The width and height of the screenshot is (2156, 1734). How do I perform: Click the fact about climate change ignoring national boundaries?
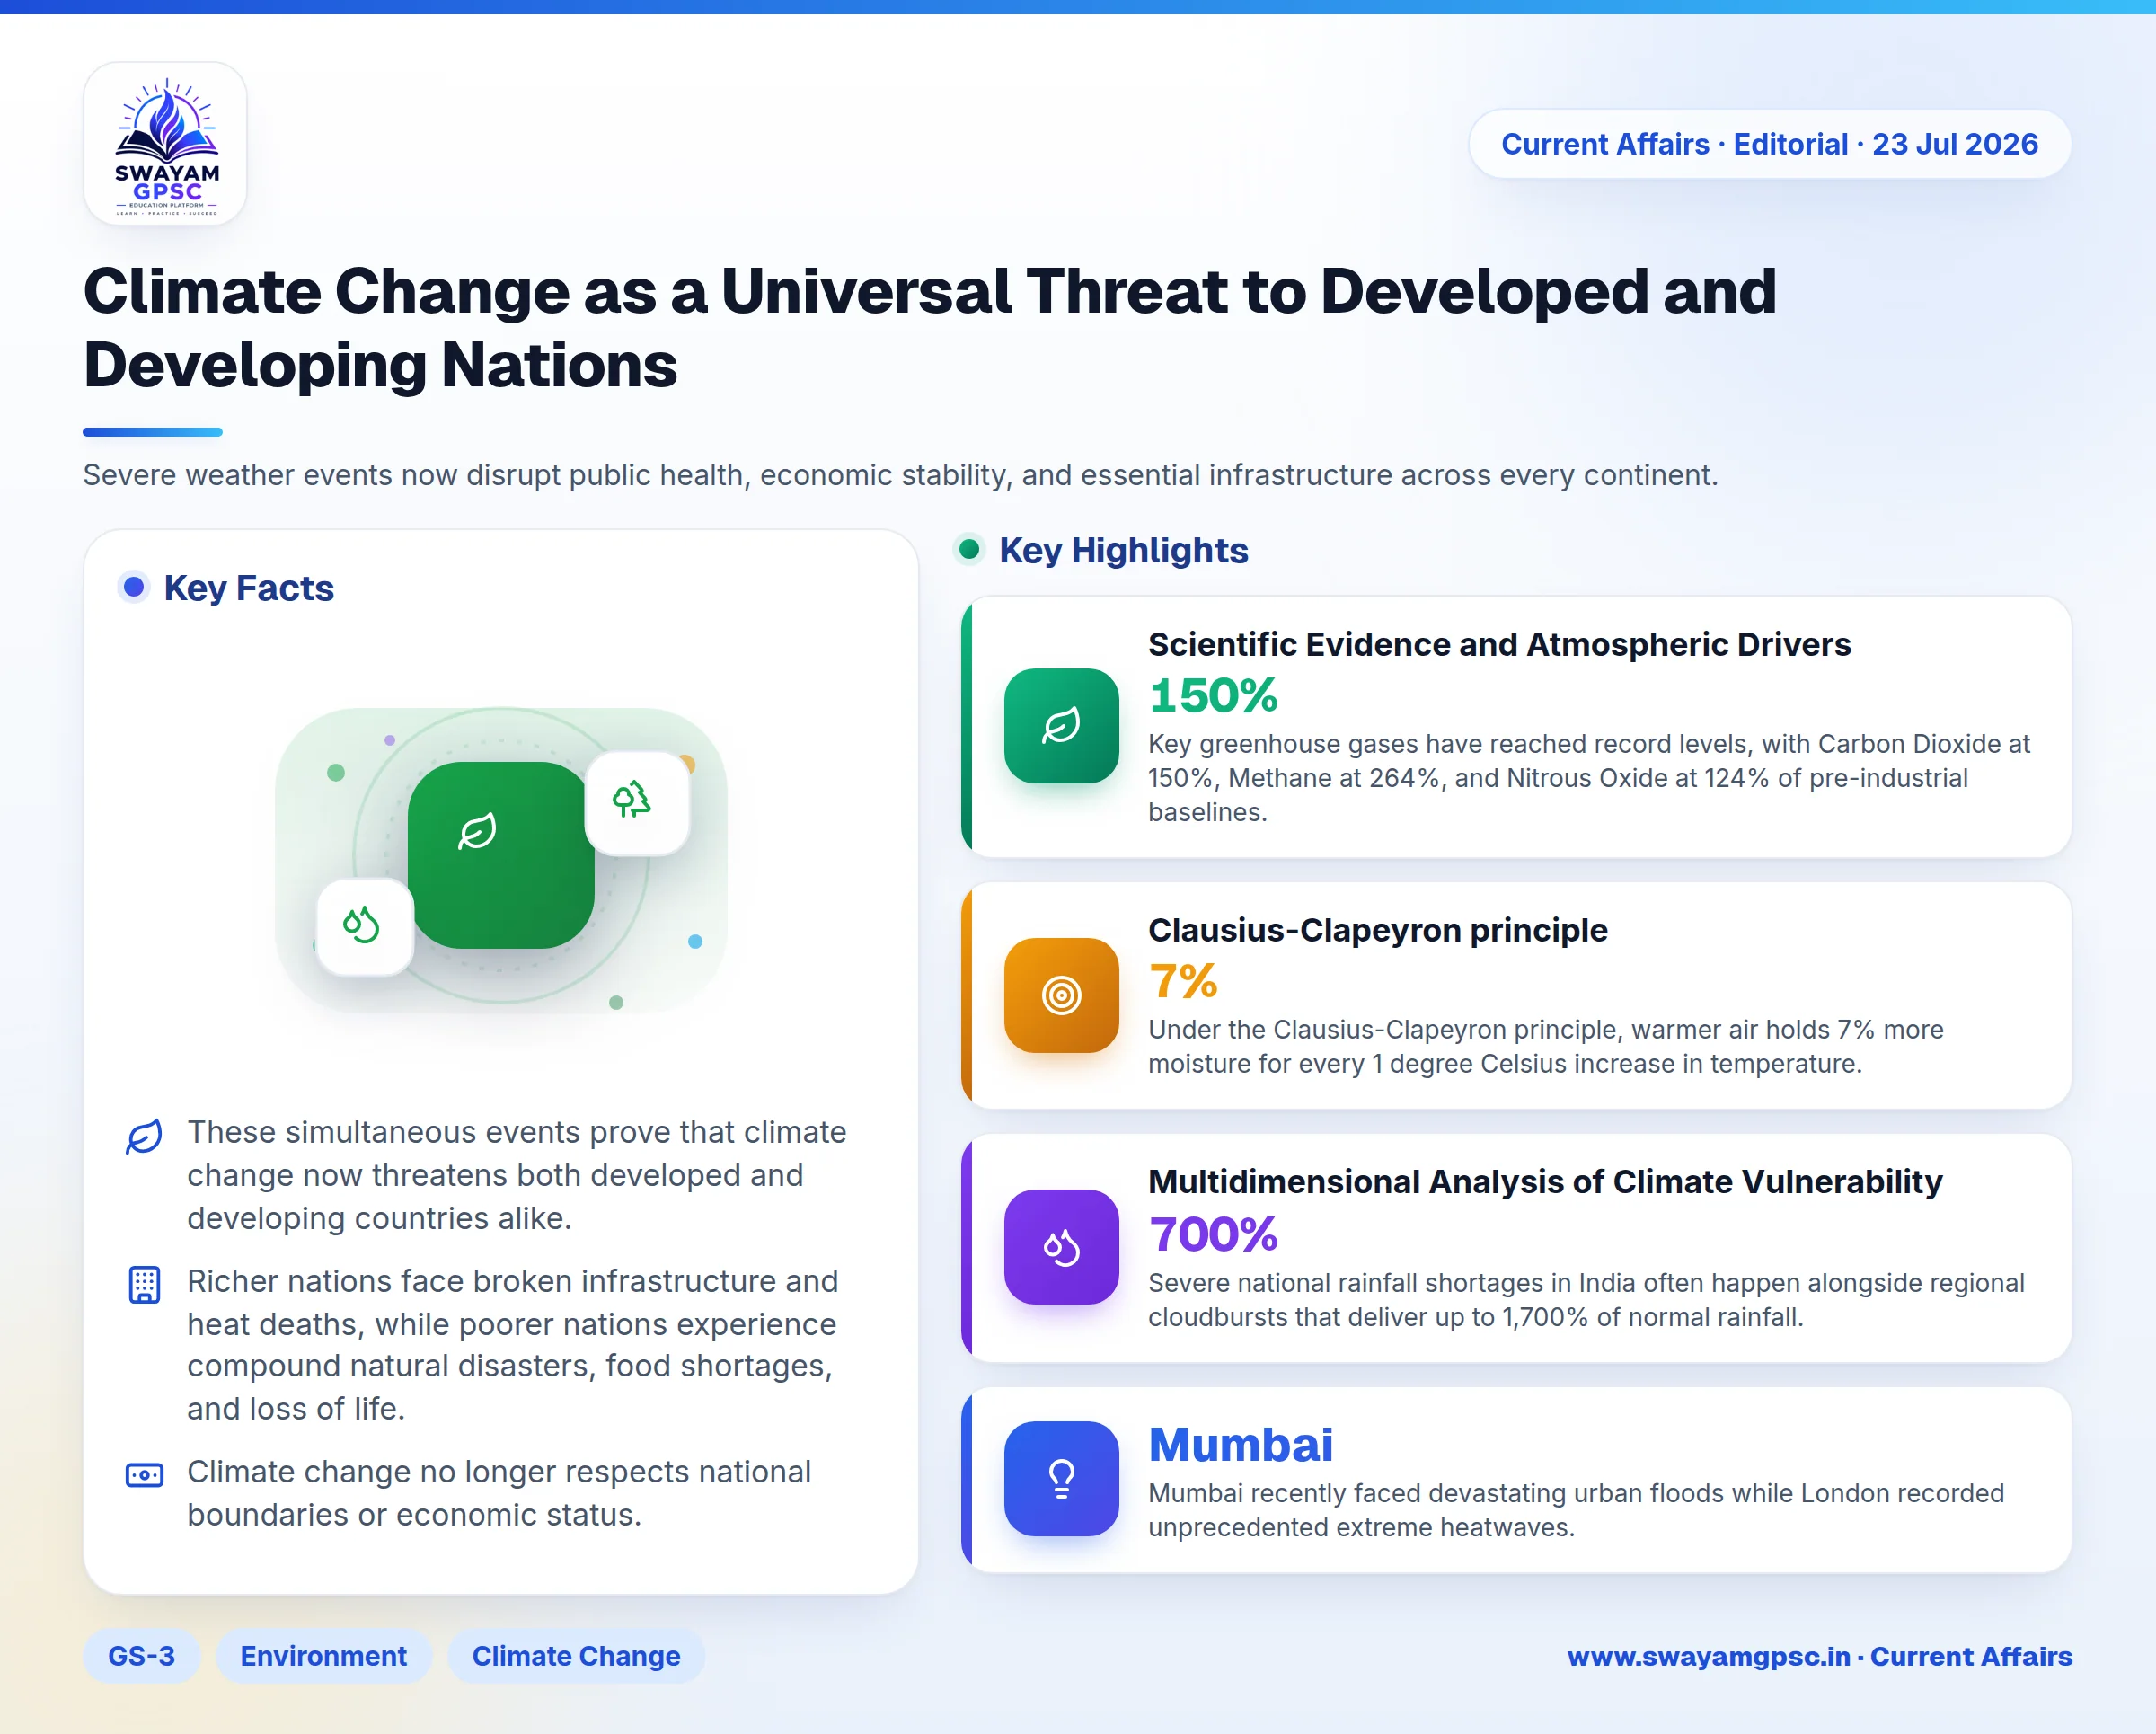click(x=499, y=1493)
